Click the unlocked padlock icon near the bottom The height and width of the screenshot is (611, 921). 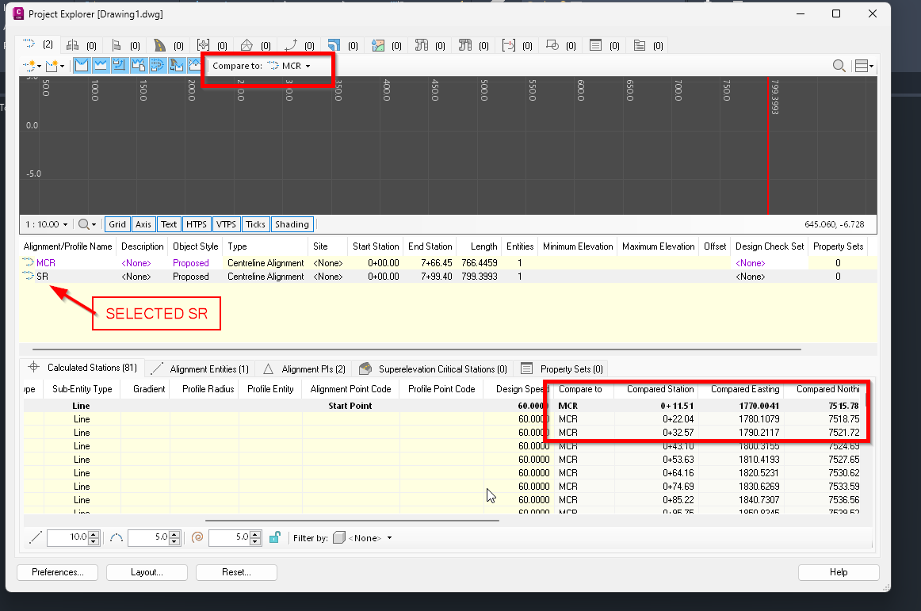tap(274, 537)
